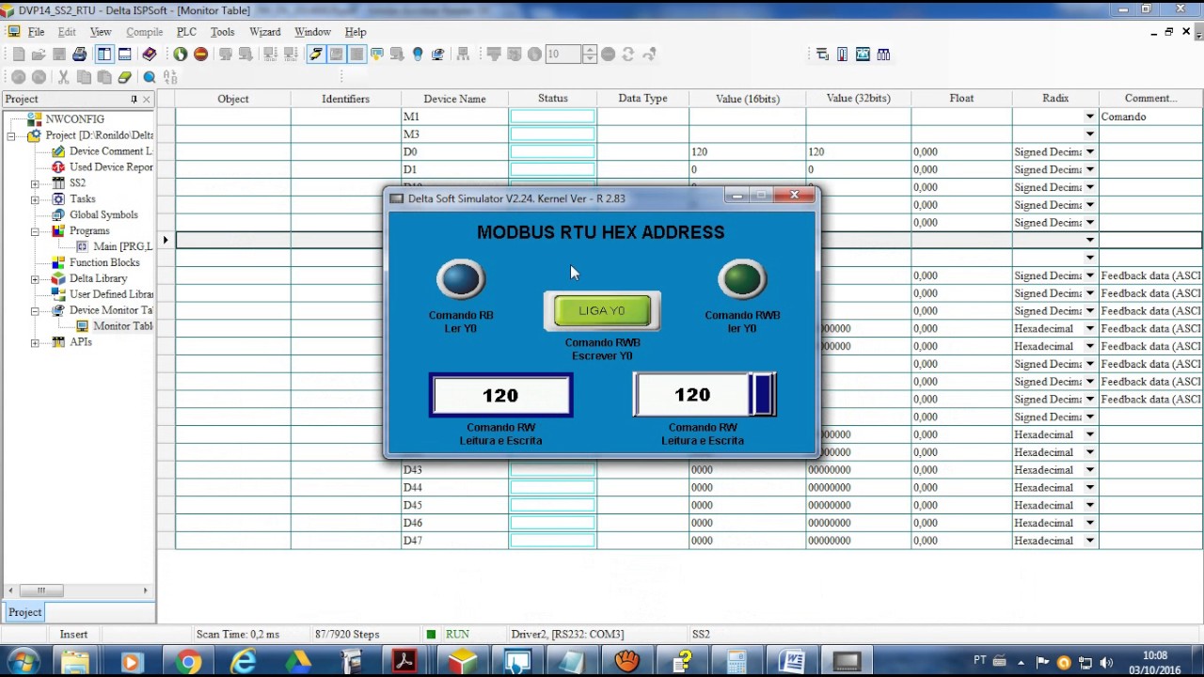
Task: Open the View menu
Action: (x=101, y=32)
